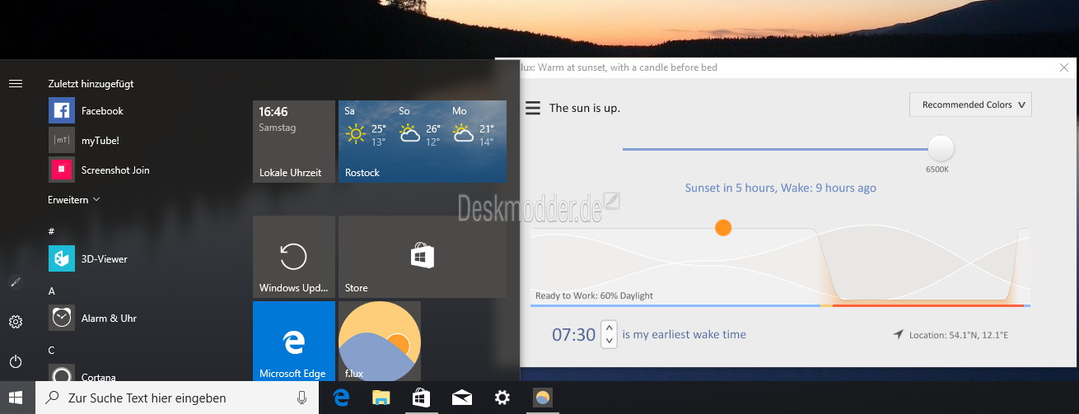This screenshot has height=414, width=1079.
Task: Open the Microsoft Edge tile
Action: (294, 341)
